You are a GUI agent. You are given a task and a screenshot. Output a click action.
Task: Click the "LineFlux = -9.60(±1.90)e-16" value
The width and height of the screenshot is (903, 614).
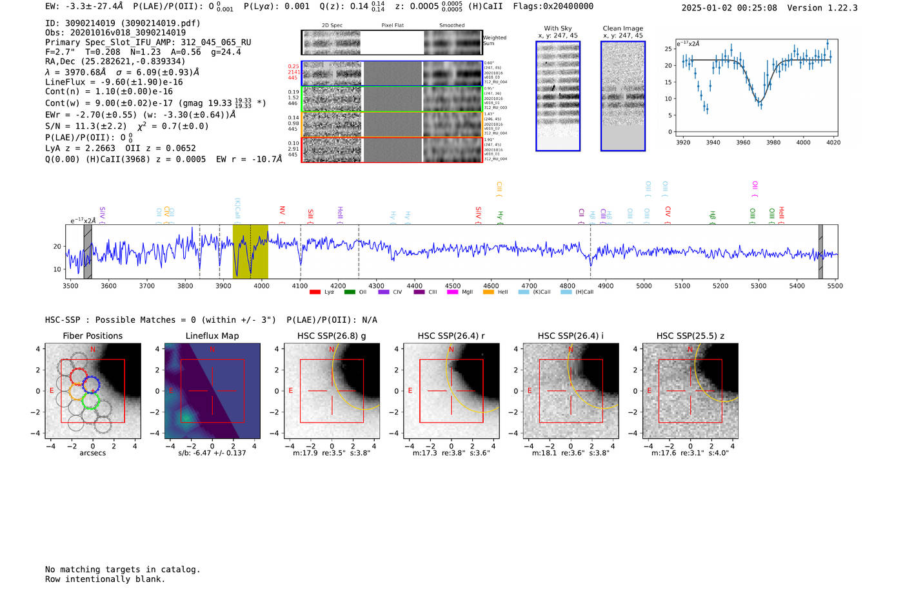(114, 82)
